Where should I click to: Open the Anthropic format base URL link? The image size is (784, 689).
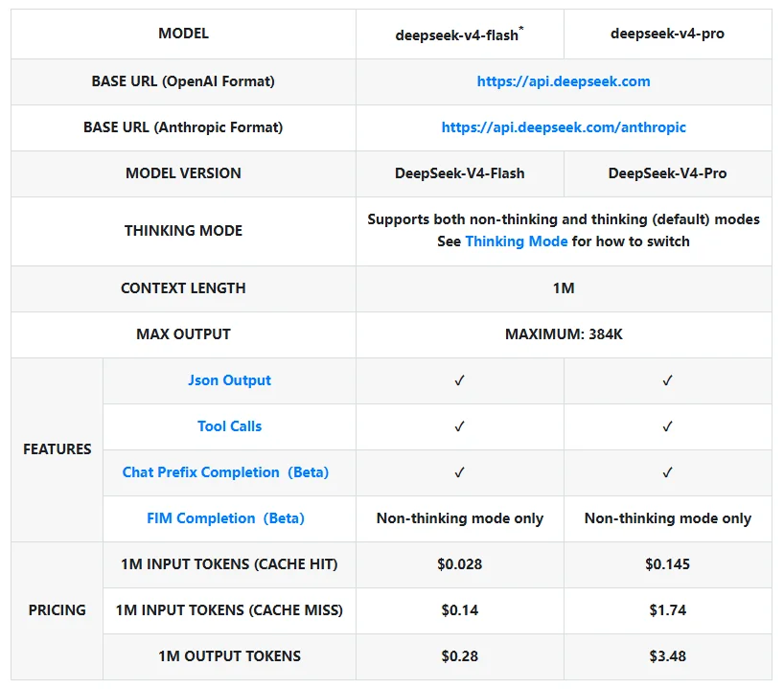click(564, 127)
